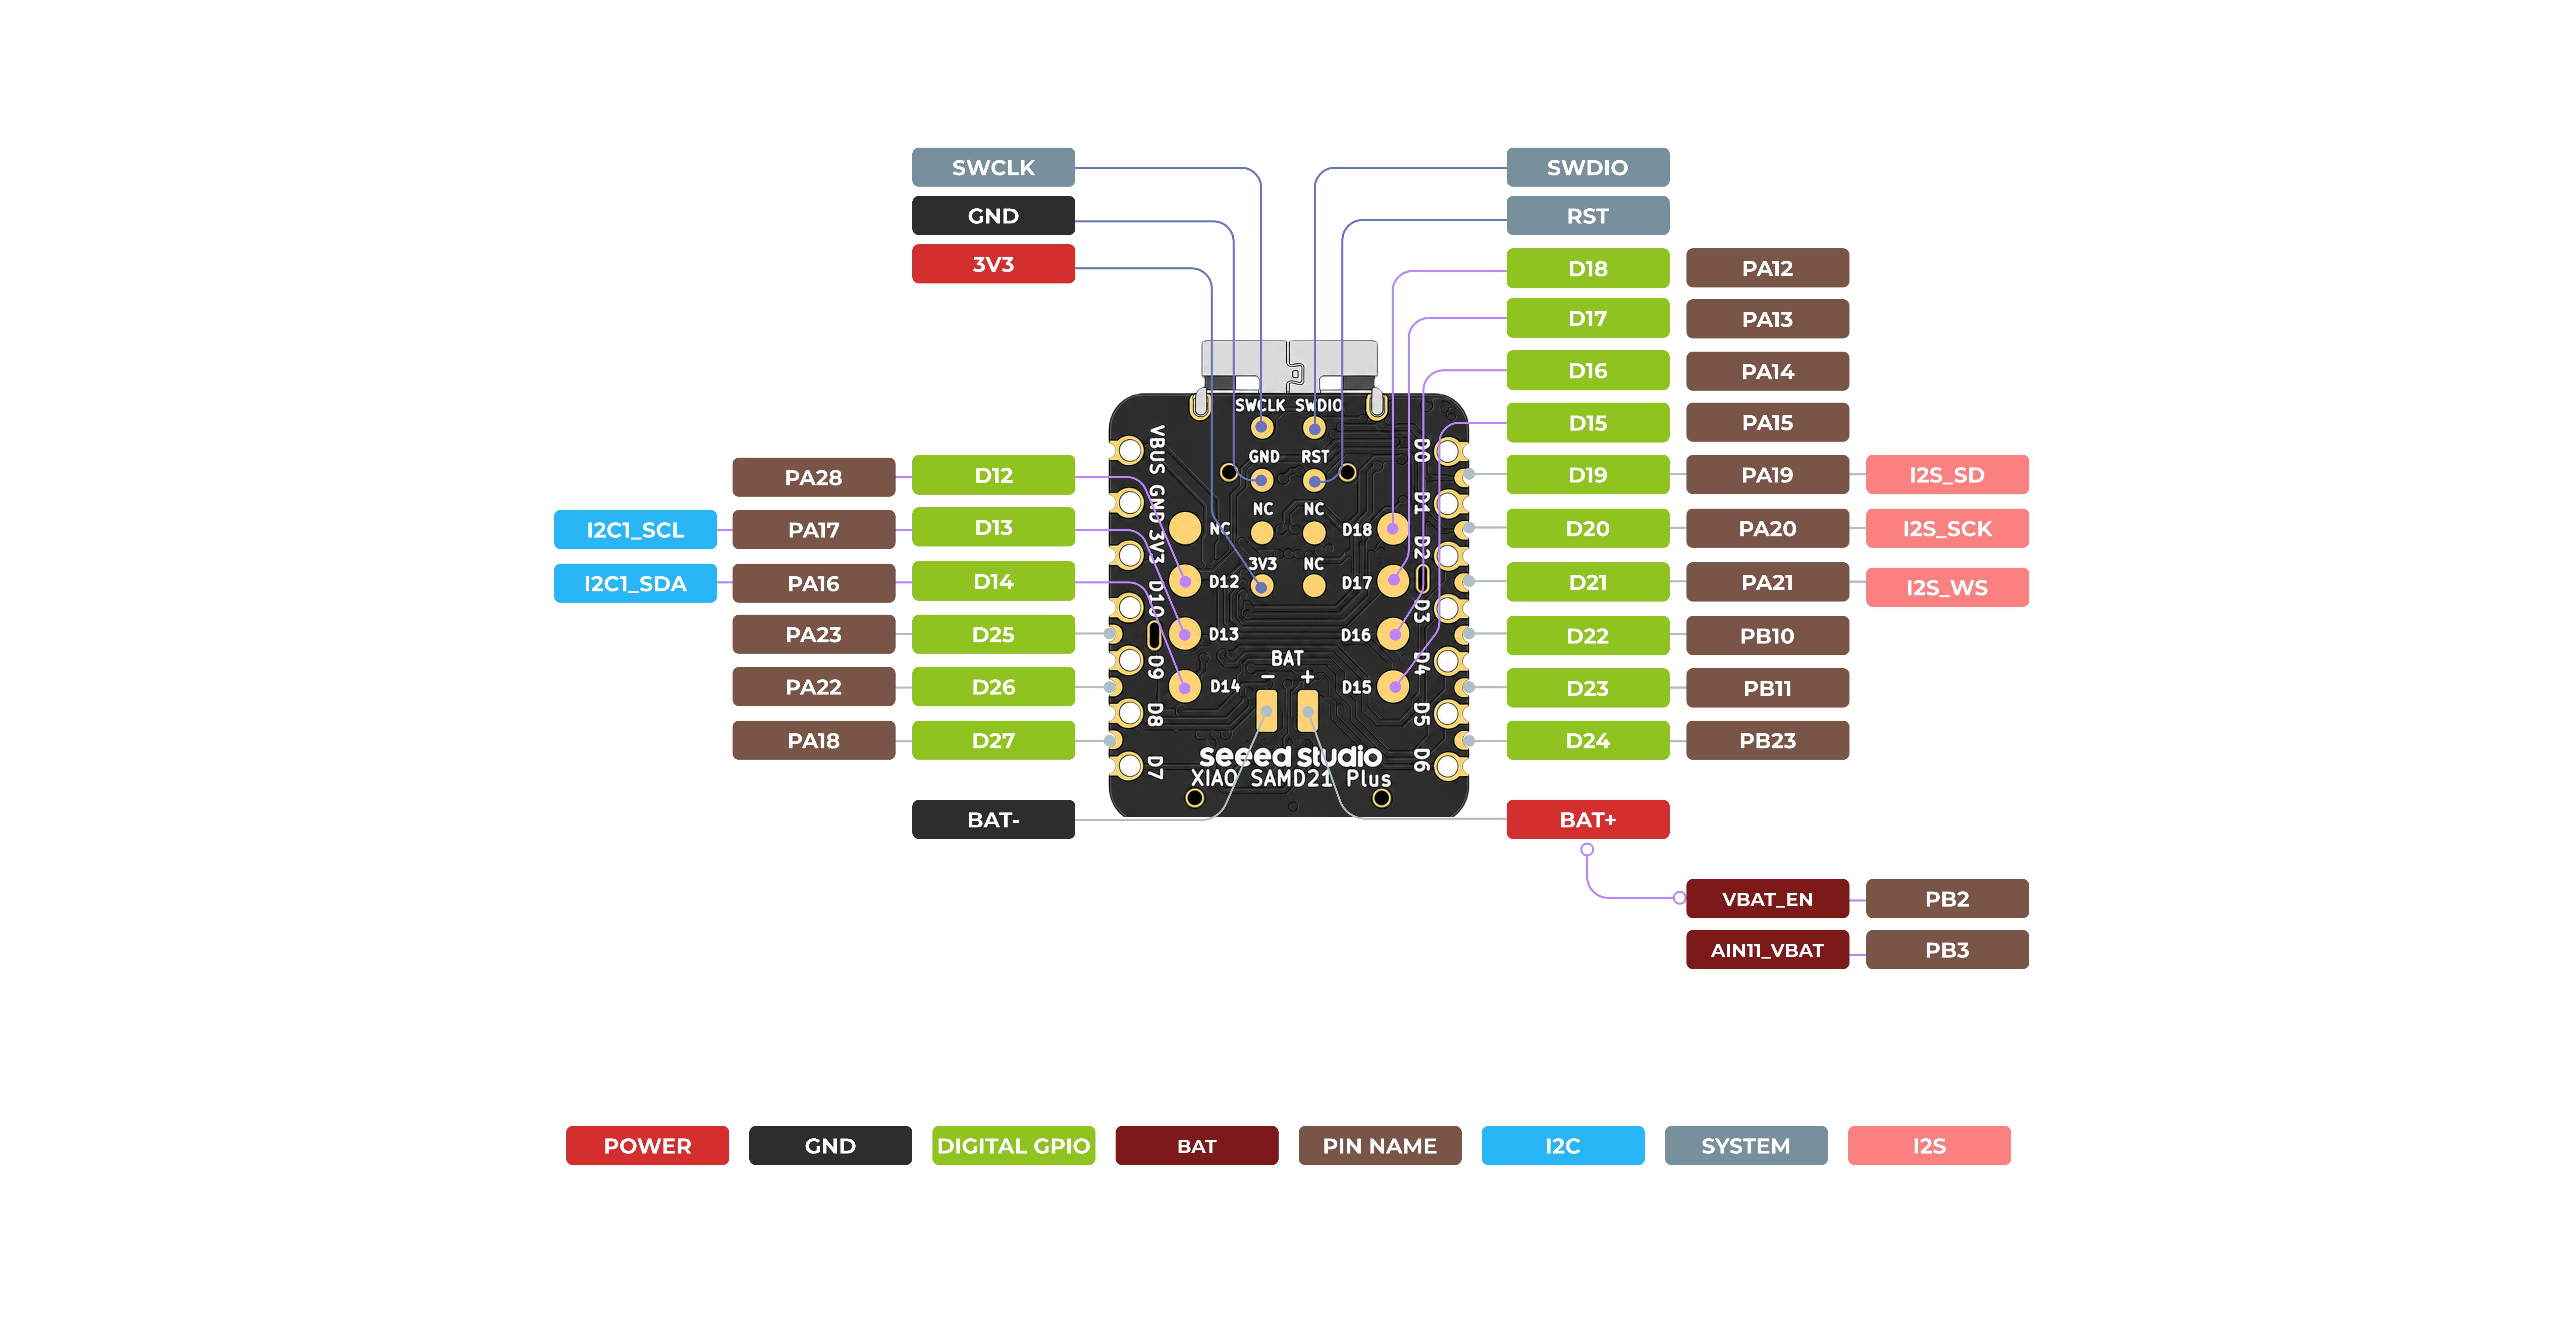Image resolution: width=2576 pixels, height=1342 pixels.
Task: Click the gray SWCLK callout label
Action: click(993, 167)
